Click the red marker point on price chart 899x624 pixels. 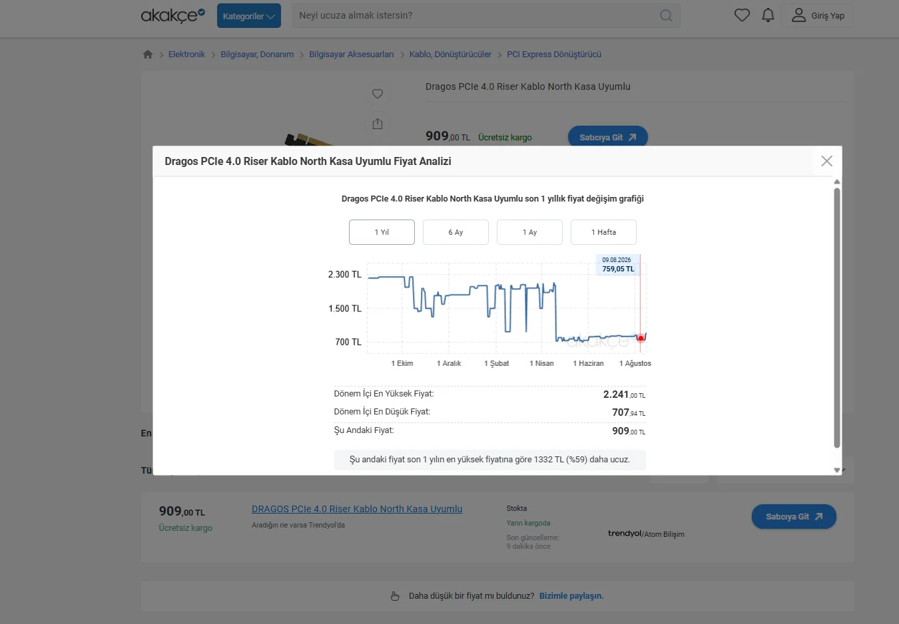(641, 338)
